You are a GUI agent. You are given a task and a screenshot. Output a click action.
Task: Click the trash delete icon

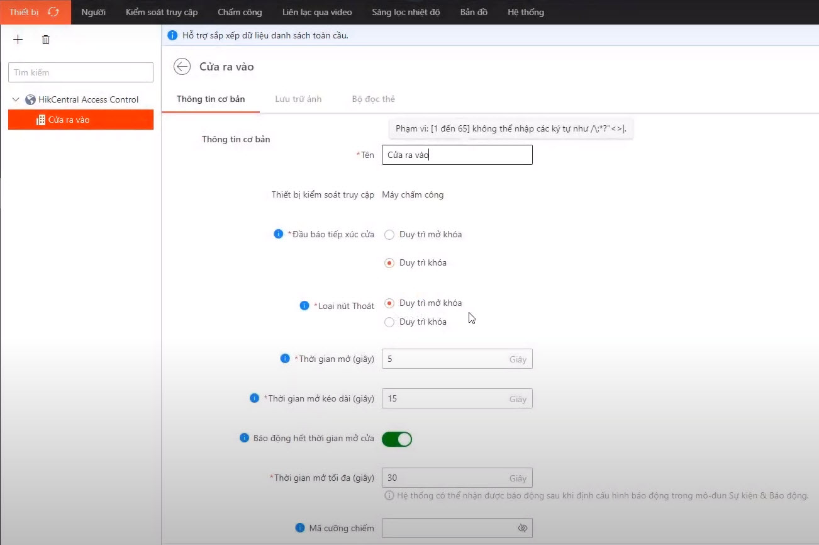pyautogui.click(x=46, y=40)
